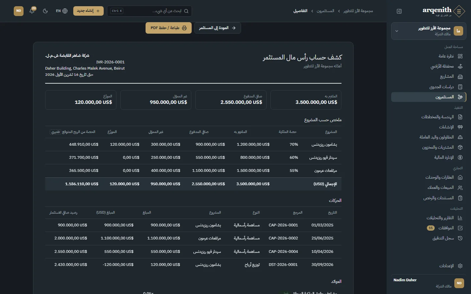Click the إنشاء جديد create button

pos(88,11)
